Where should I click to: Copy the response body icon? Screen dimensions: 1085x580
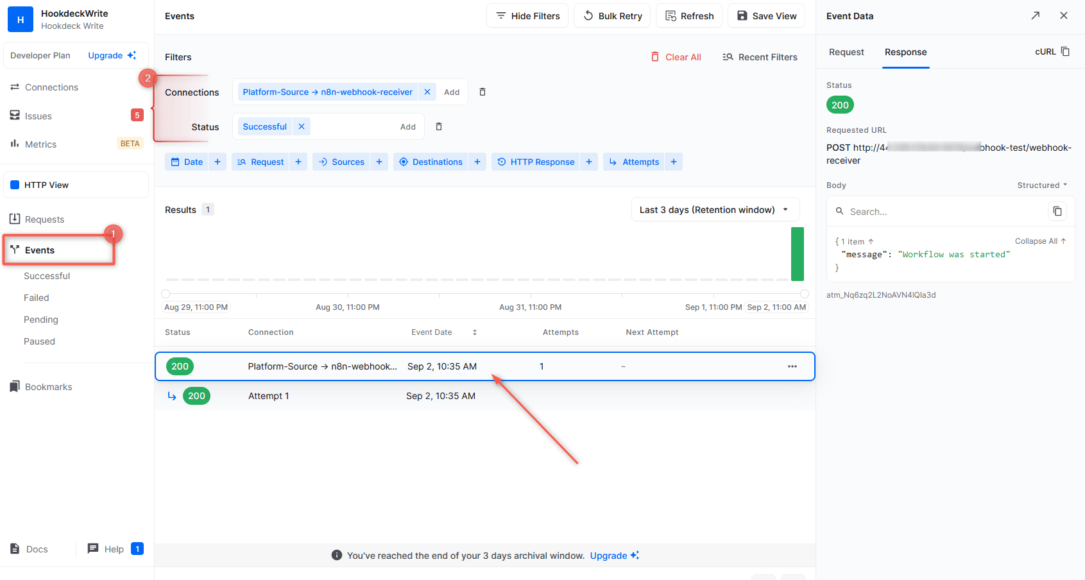[x=1057, y=212]
